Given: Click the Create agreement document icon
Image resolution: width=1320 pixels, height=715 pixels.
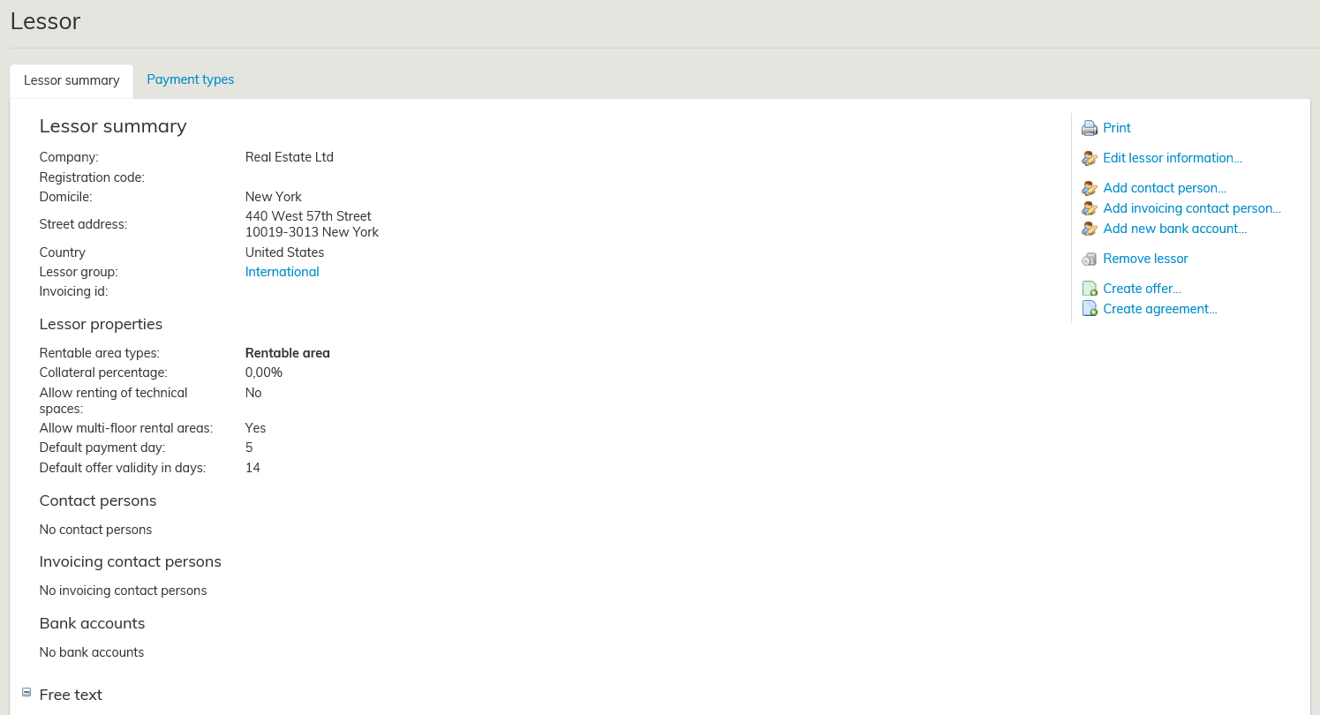Looking at the screenshot, I should (1090, 310).
